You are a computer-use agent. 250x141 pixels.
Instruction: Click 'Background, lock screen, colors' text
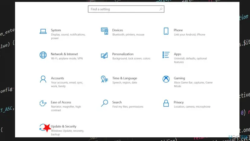[131, 58]
